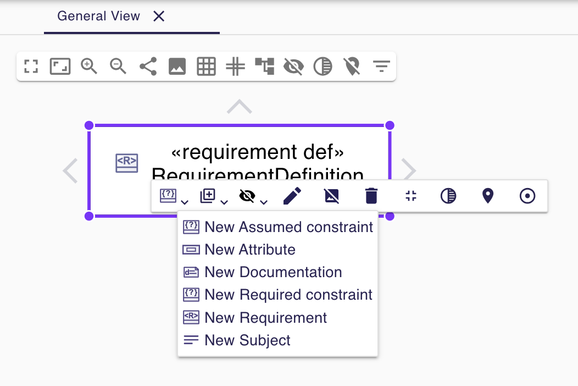578x386 pixels.
Task: Click a corner resize handle of the node
Action: 88,125
